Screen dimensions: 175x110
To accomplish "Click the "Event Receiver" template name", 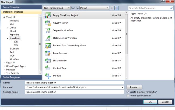I will pos(60,53).
